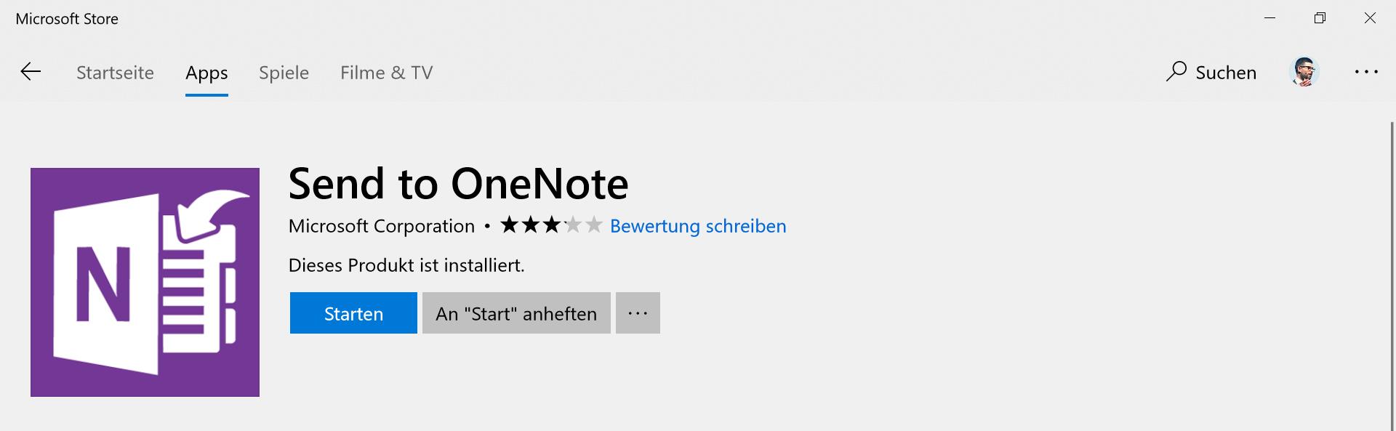Viewport: 1396px width, 431px height.
Task: Restore down the Microsoft Store window
Action: (x=1320, y=18)
